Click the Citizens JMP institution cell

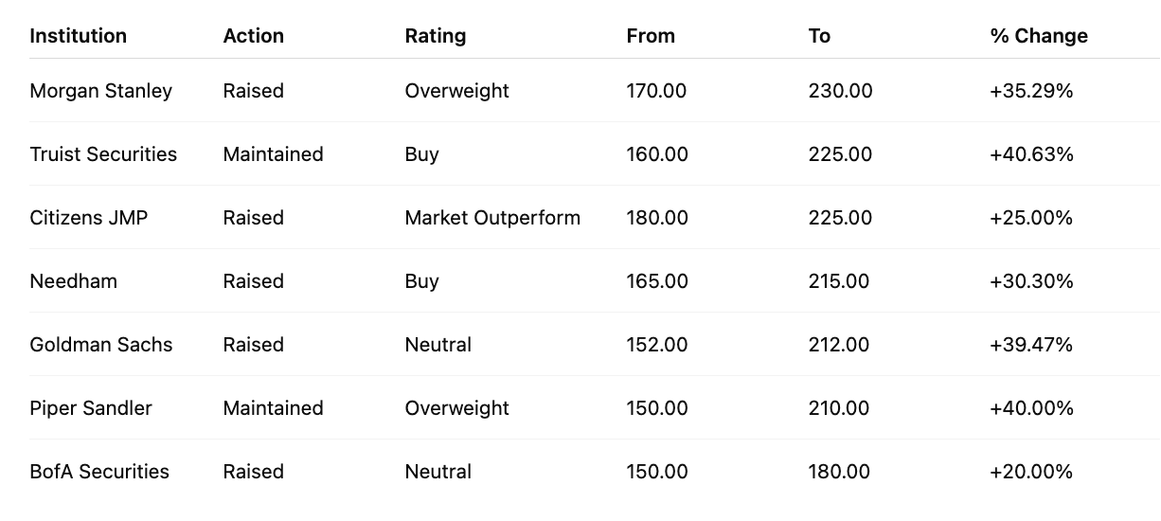[89, 218]
